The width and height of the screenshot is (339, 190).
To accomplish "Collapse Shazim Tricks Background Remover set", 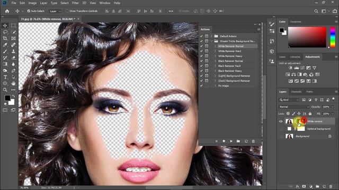I will tap(211, 41).
